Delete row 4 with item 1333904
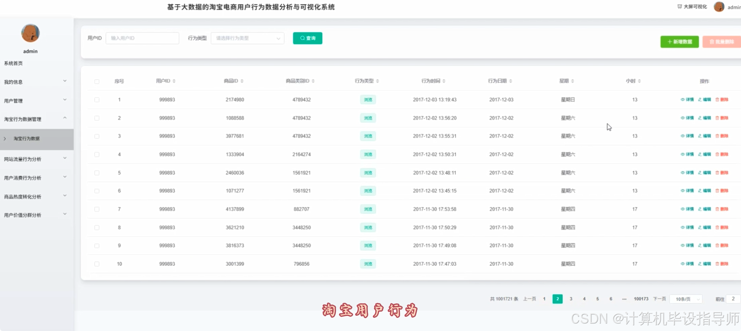The width and height of the screenshot is (741, 331). pos(722,155)
